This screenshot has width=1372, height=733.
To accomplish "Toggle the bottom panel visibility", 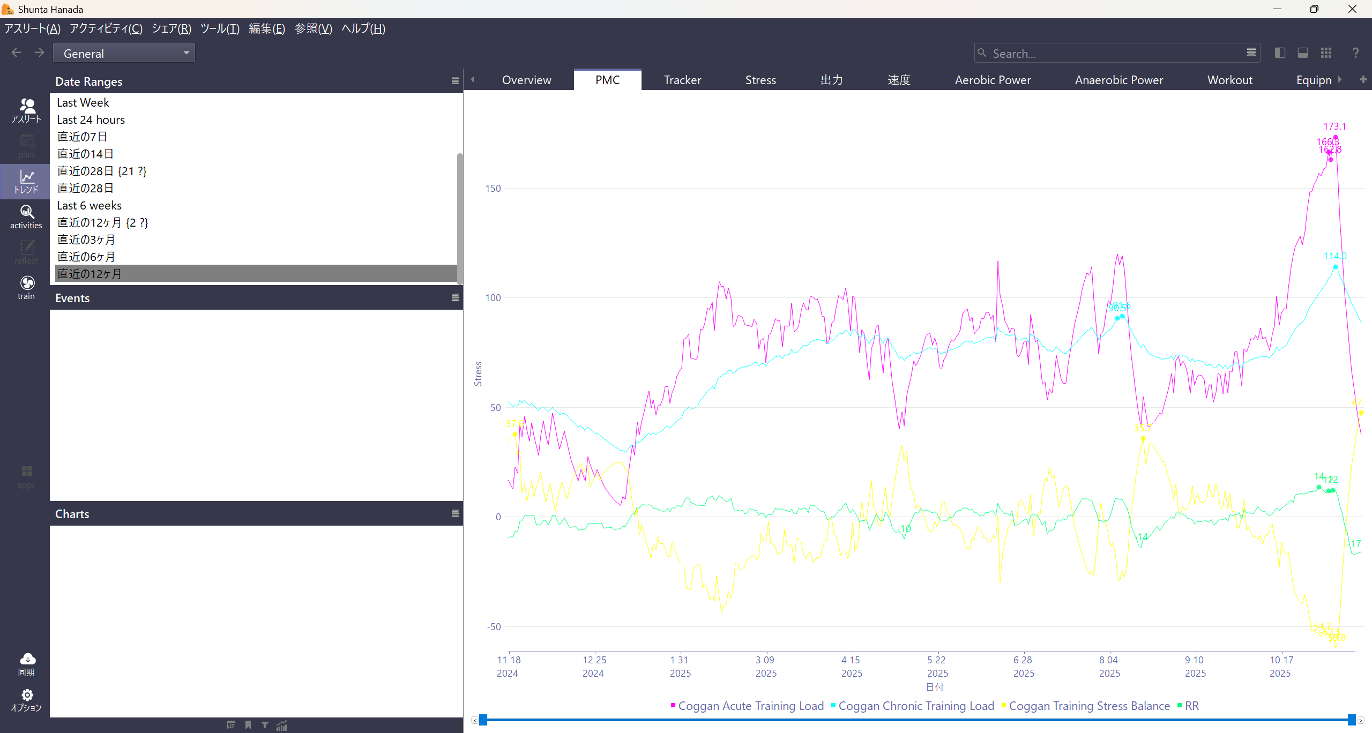I will point(1303,53).
